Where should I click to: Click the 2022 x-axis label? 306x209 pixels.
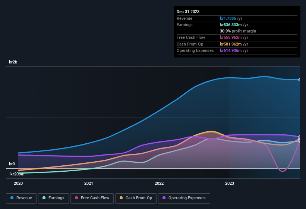click(159, 183)
